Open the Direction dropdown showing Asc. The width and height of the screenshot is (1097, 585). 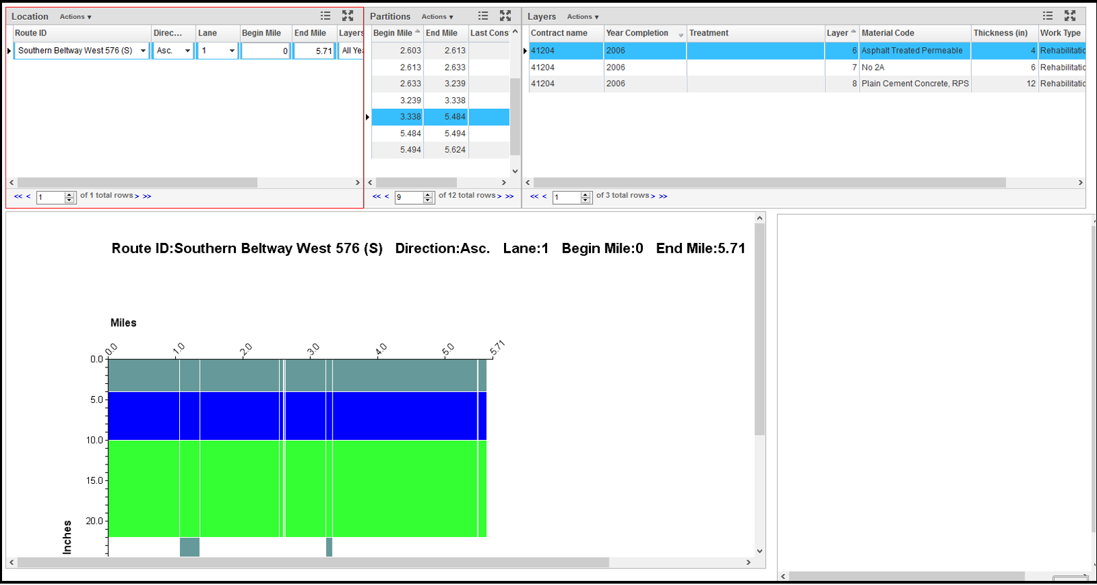(187, 51)
